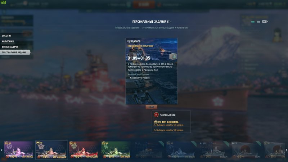This screenshot has height=162, width=288.
Task: Switch to Боевые задачи tab
Action: click(x=10, y=47)
